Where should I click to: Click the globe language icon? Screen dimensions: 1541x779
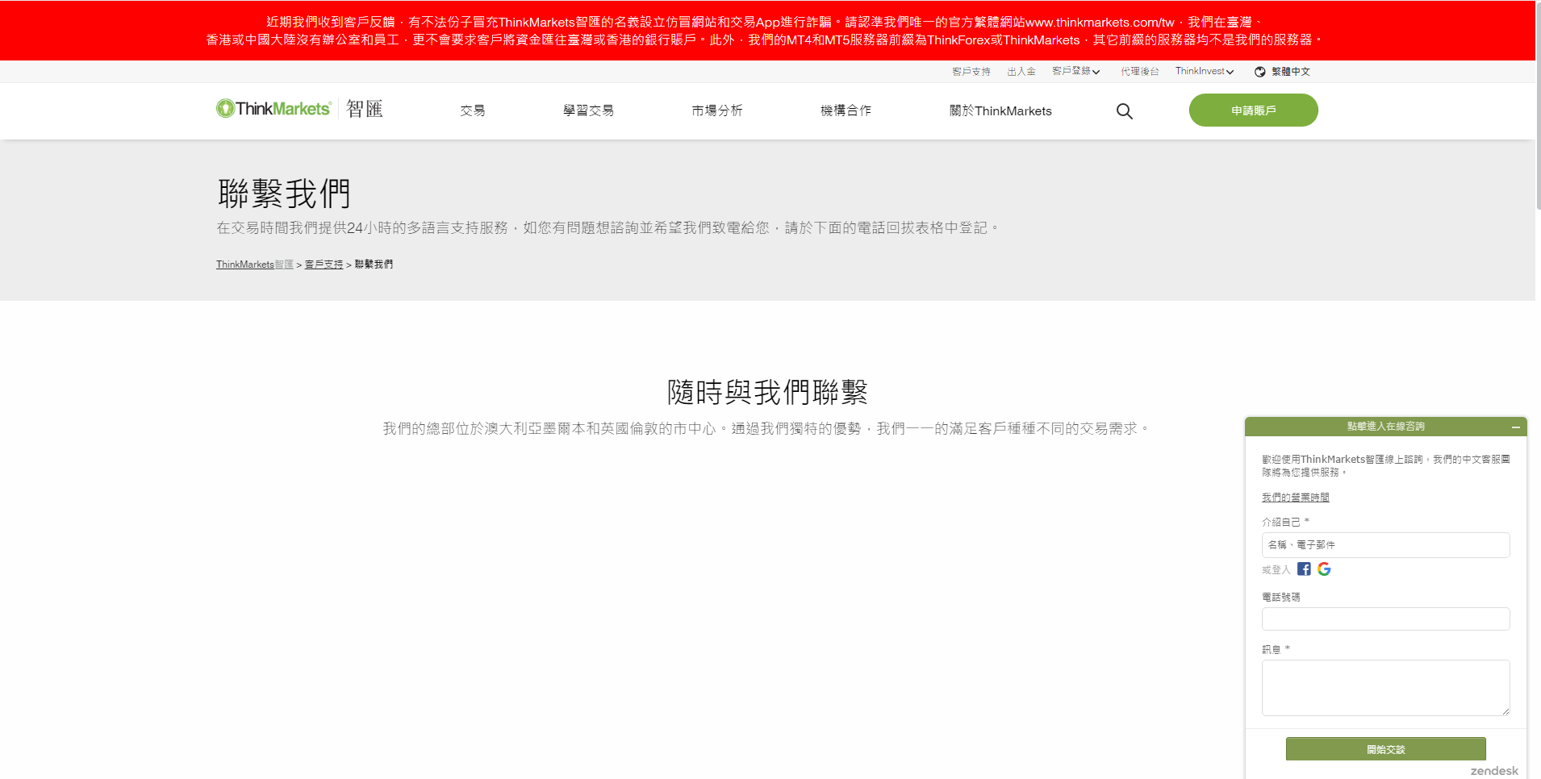[x=1259, y=72]
